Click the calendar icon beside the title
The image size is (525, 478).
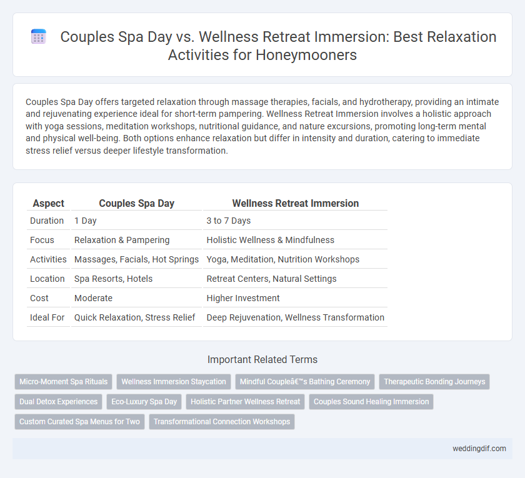[39, 36]
